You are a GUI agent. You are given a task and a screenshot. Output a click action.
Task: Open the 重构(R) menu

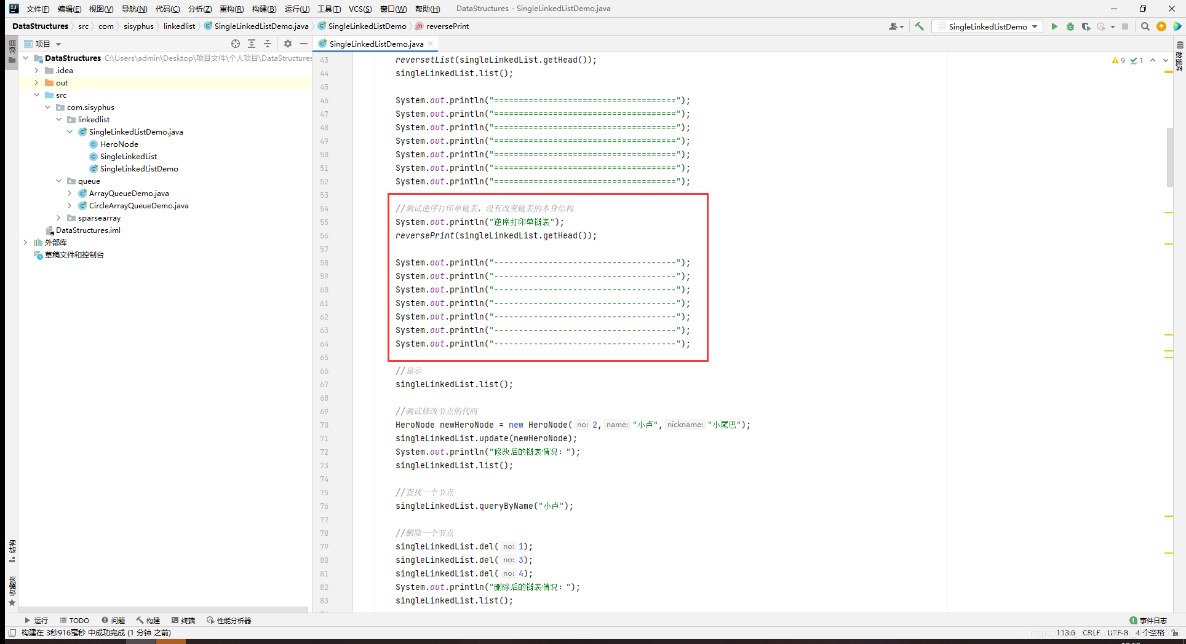click(x=231, y=9)
